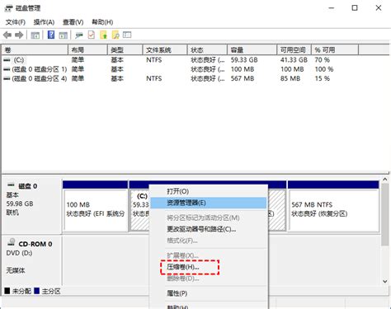The height and width of the screenshot is (309, 391).
Task: Click the connect/refresh disk toolbar icon
Action: click(x=79, y=35)
